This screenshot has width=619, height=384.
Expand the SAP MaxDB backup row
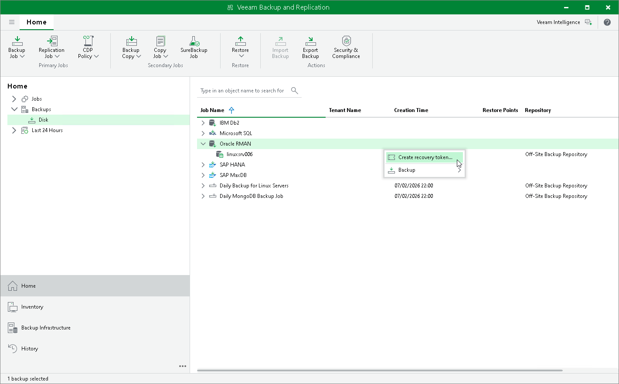(203, 175)
